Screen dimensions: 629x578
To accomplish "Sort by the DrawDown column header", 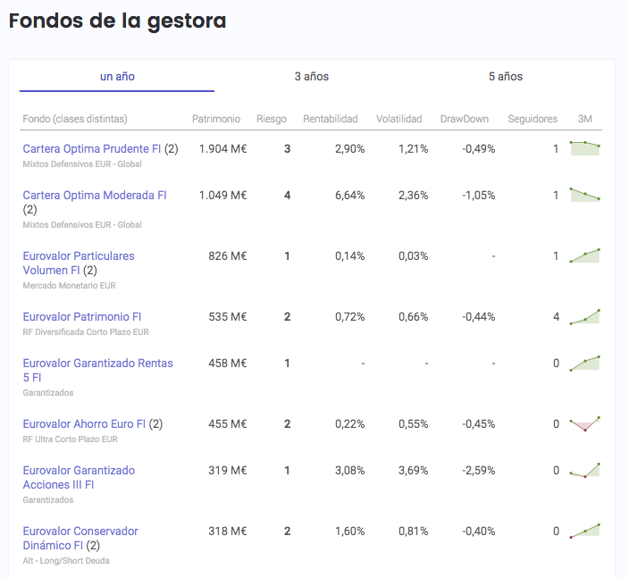I will pyautogui.click(x=464, y=119).
